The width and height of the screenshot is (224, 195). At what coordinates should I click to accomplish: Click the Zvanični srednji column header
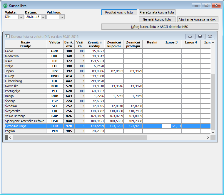click(94, 44)
